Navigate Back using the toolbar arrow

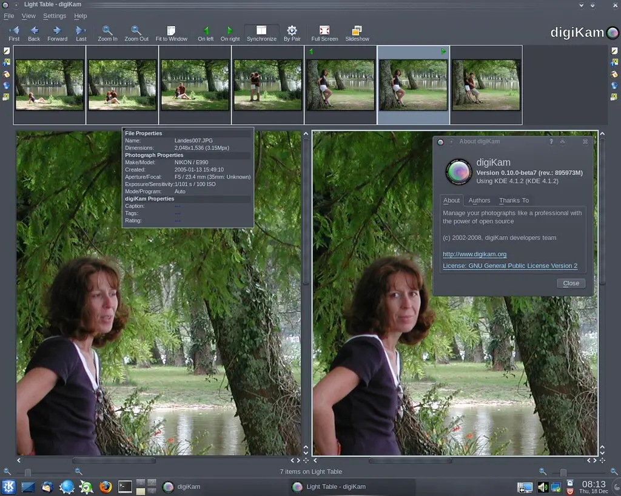click(x=33, y=31)
